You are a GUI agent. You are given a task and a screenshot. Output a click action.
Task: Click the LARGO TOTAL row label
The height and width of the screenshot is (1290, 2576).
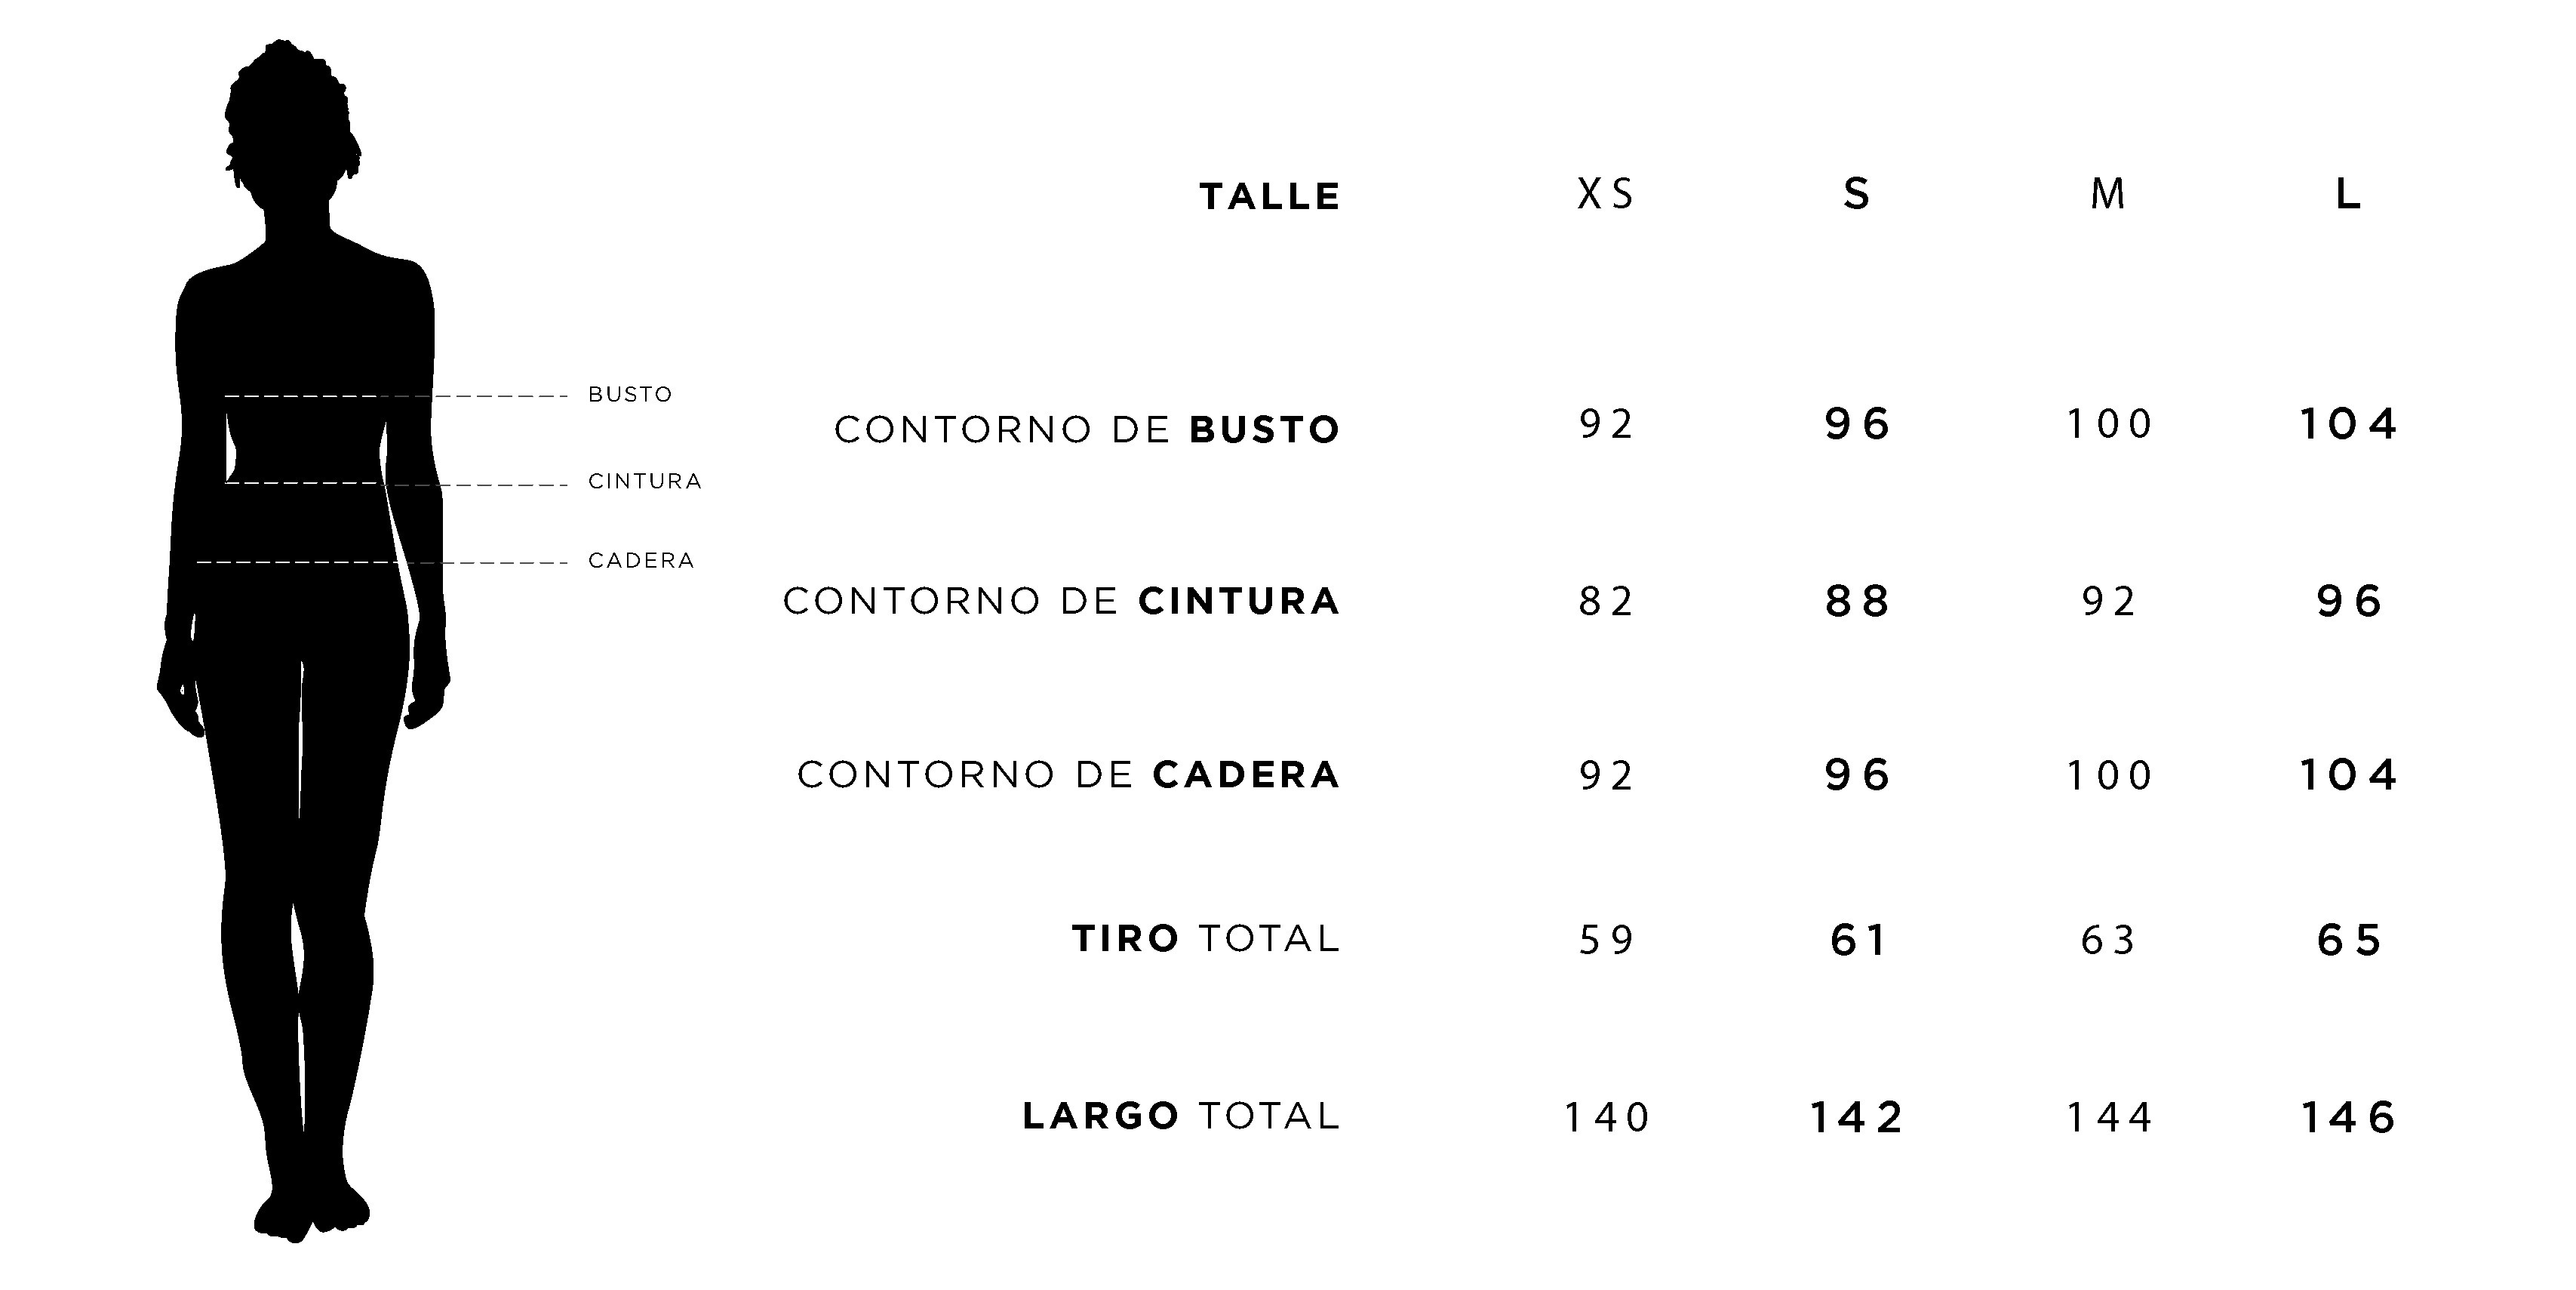(1181, 1115)
